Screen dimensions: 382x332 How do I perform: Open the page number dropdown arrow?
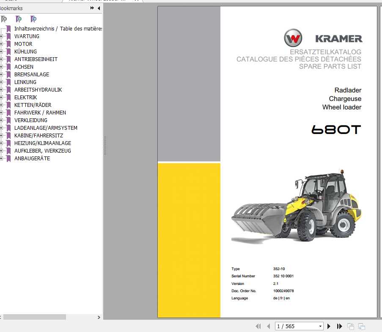[x=320, y=326]
